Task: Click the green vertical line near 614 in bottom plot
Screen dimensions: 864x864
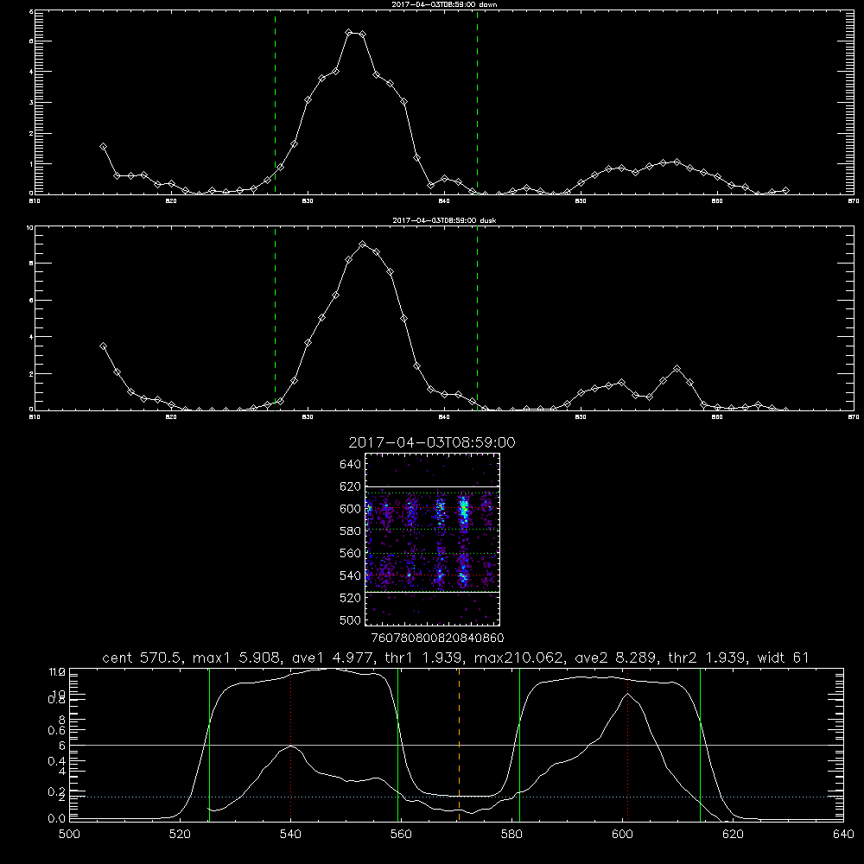Action: [x=701, y=744]
